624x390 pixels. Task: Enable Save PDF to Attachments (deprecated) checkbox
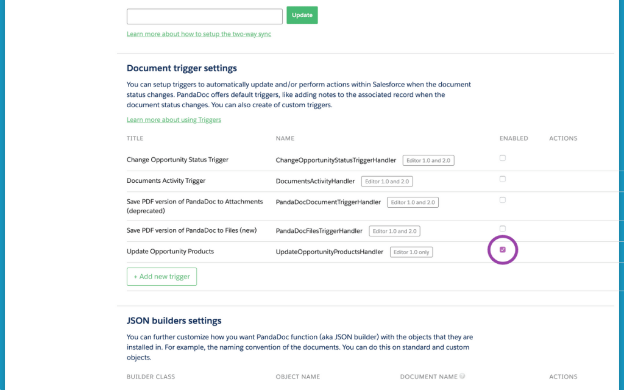click(x=503, y=200)
